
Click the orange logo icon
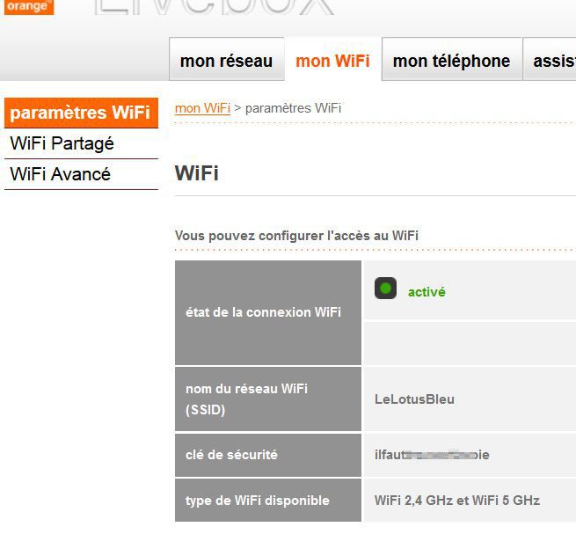point(29,7)
